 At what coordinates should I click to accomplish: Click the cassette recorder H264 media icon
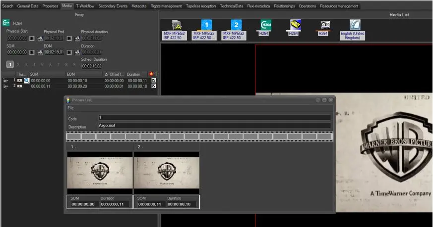pos(324,25)
